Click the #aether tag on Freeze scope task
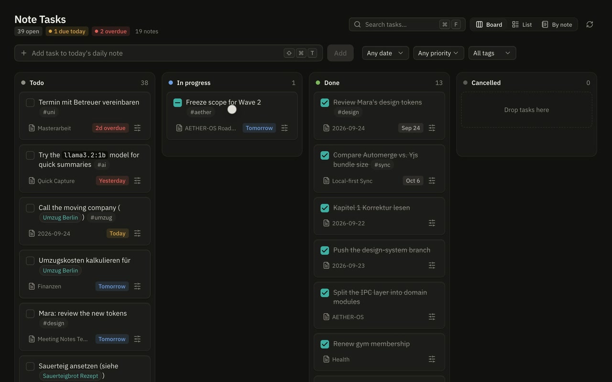This screenshot has height=382, width=612. 201,112
